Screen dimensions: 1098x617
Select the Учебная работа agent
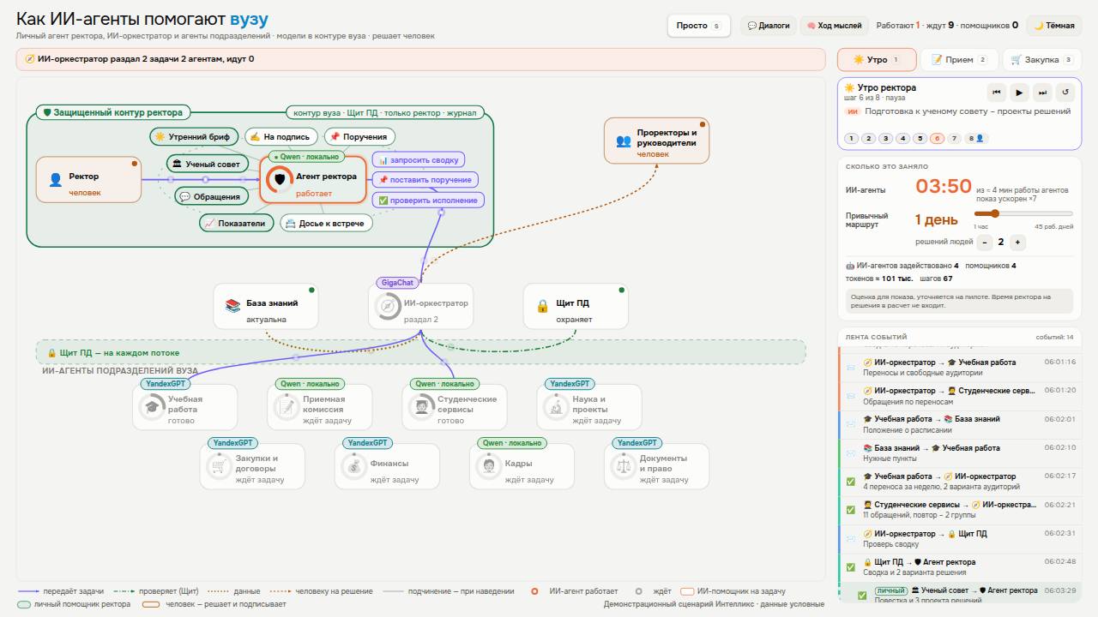(x=185, y=407)
